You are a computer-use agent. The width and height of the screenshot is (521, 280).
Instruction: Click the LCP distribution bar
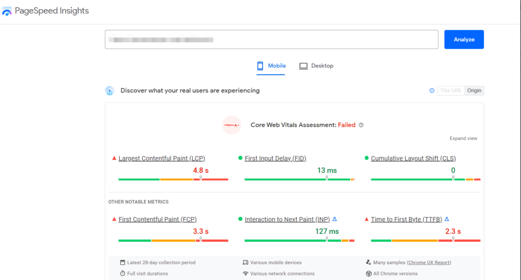pos(173,180)
